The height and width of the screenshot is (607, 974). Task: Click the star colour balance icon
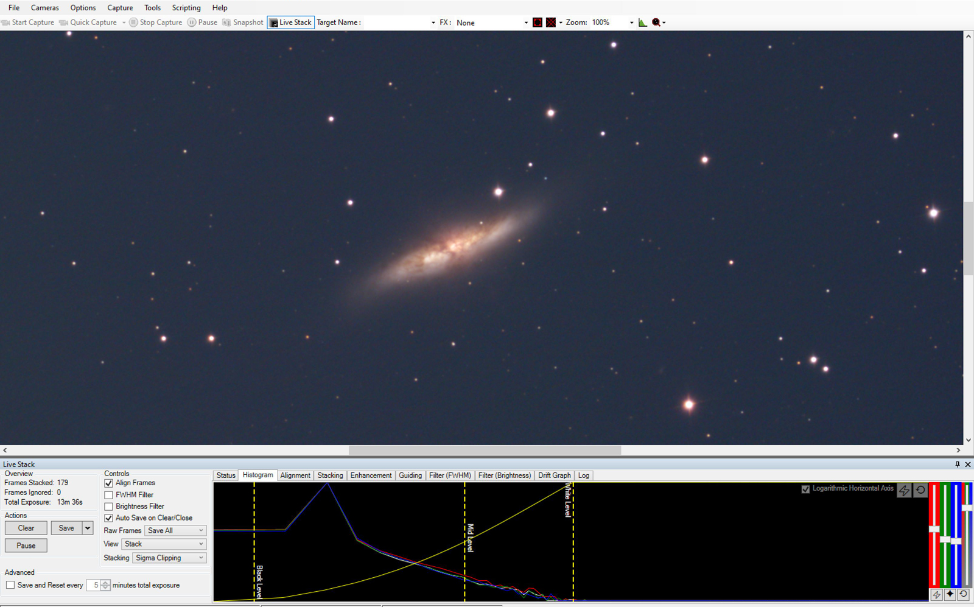[x=950, y=594]
